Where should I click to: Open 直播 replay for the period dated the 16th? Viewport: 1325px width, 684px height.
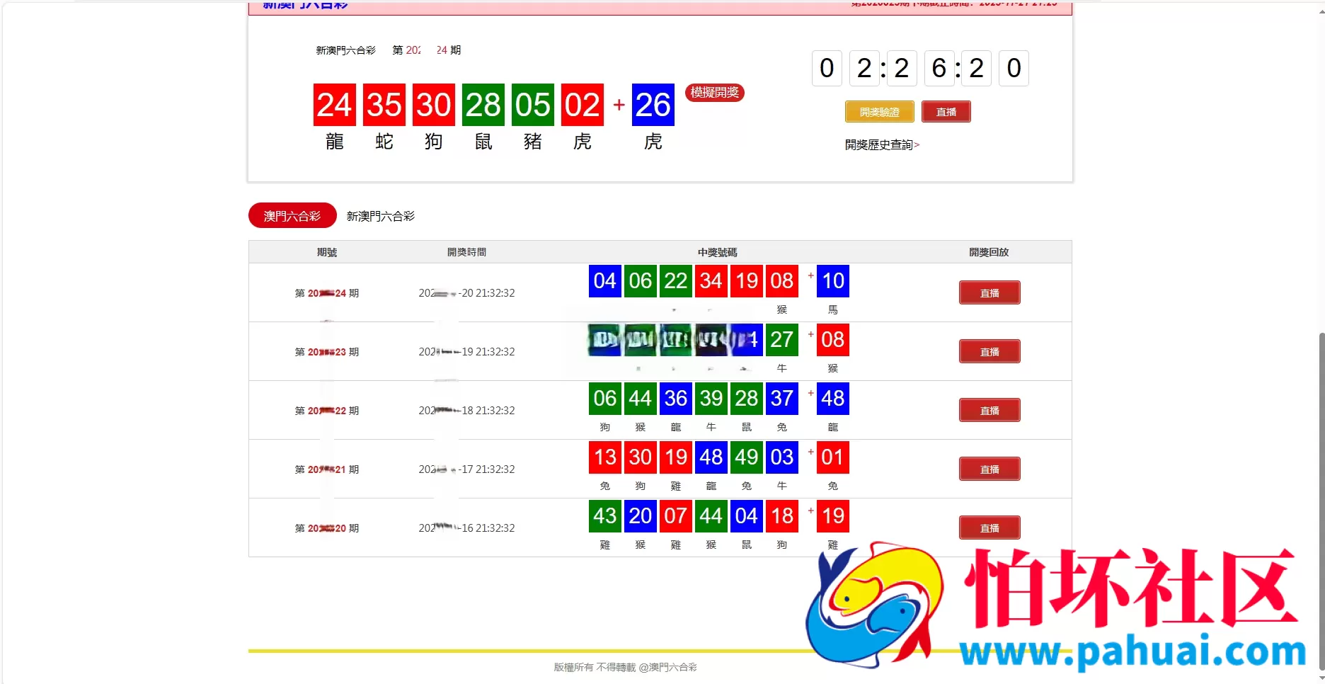(x=990, y=528)
